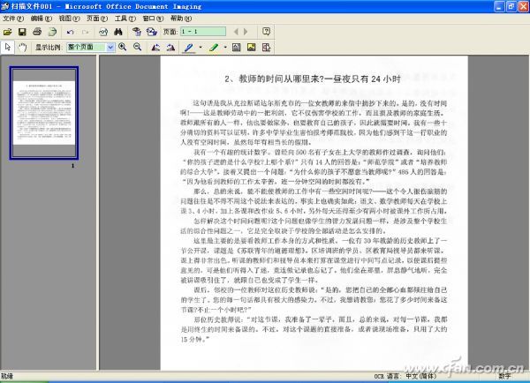Go to the next page arrow
The height and width of the screenshot is (383, 530).
(x=246, y=32)
